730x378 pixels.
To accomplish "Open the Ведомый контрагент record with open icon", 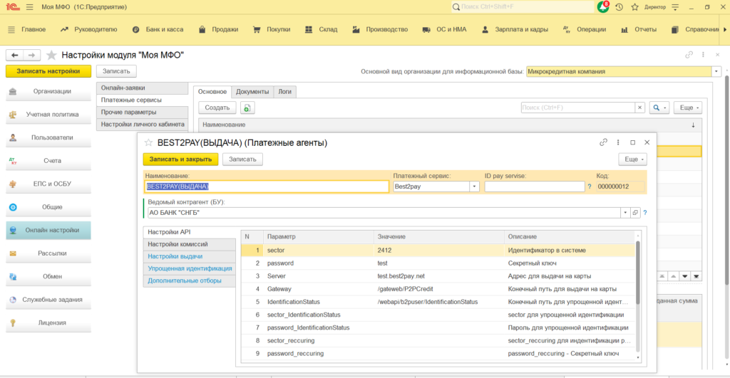I will click(x=635, y=212).
